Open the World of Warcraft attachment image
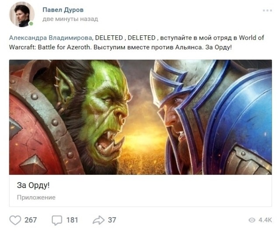The width and height of the screenshot is (279, 232). point(140,117)
